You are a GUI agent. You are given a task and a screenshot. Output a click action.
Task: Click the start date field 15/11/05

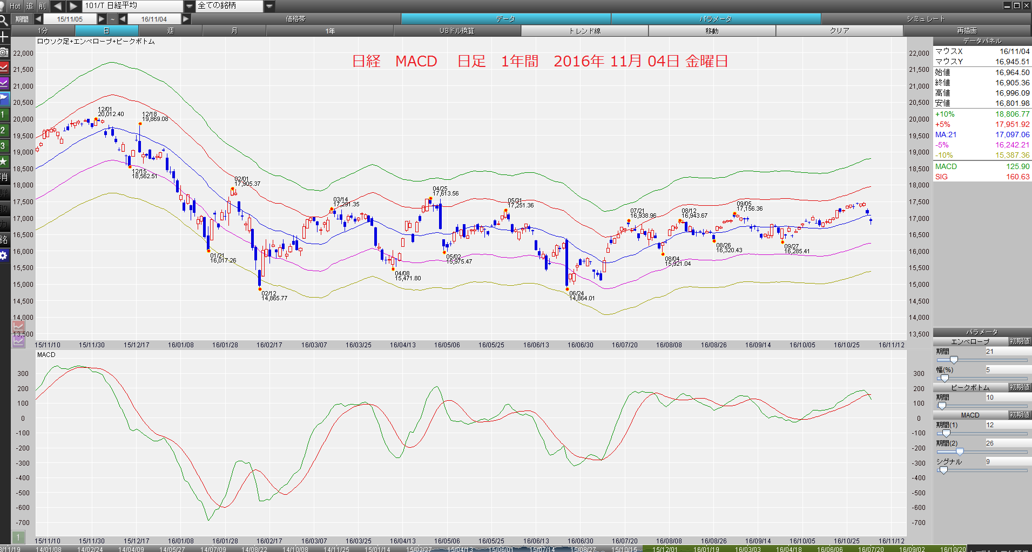(70, 19)
